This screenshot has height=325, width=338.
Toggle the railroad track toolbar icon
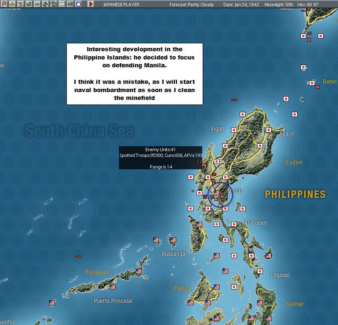[70, 4]
